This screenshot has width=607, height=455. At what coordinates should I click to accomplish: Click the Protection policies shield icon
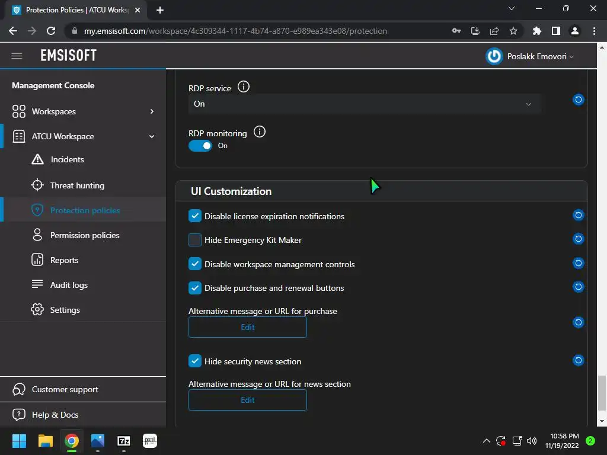click(37, 210)
